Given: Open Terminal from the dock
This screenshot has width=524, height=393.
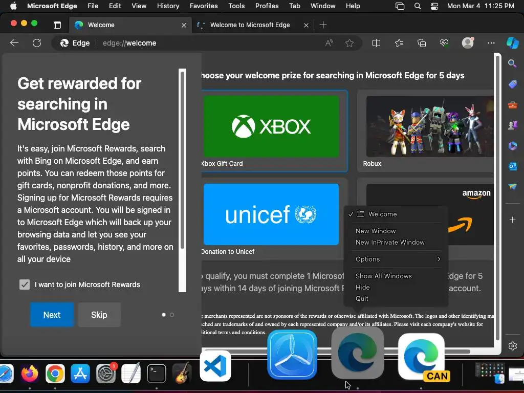Looking at the screenshot, I should [157, 373].
